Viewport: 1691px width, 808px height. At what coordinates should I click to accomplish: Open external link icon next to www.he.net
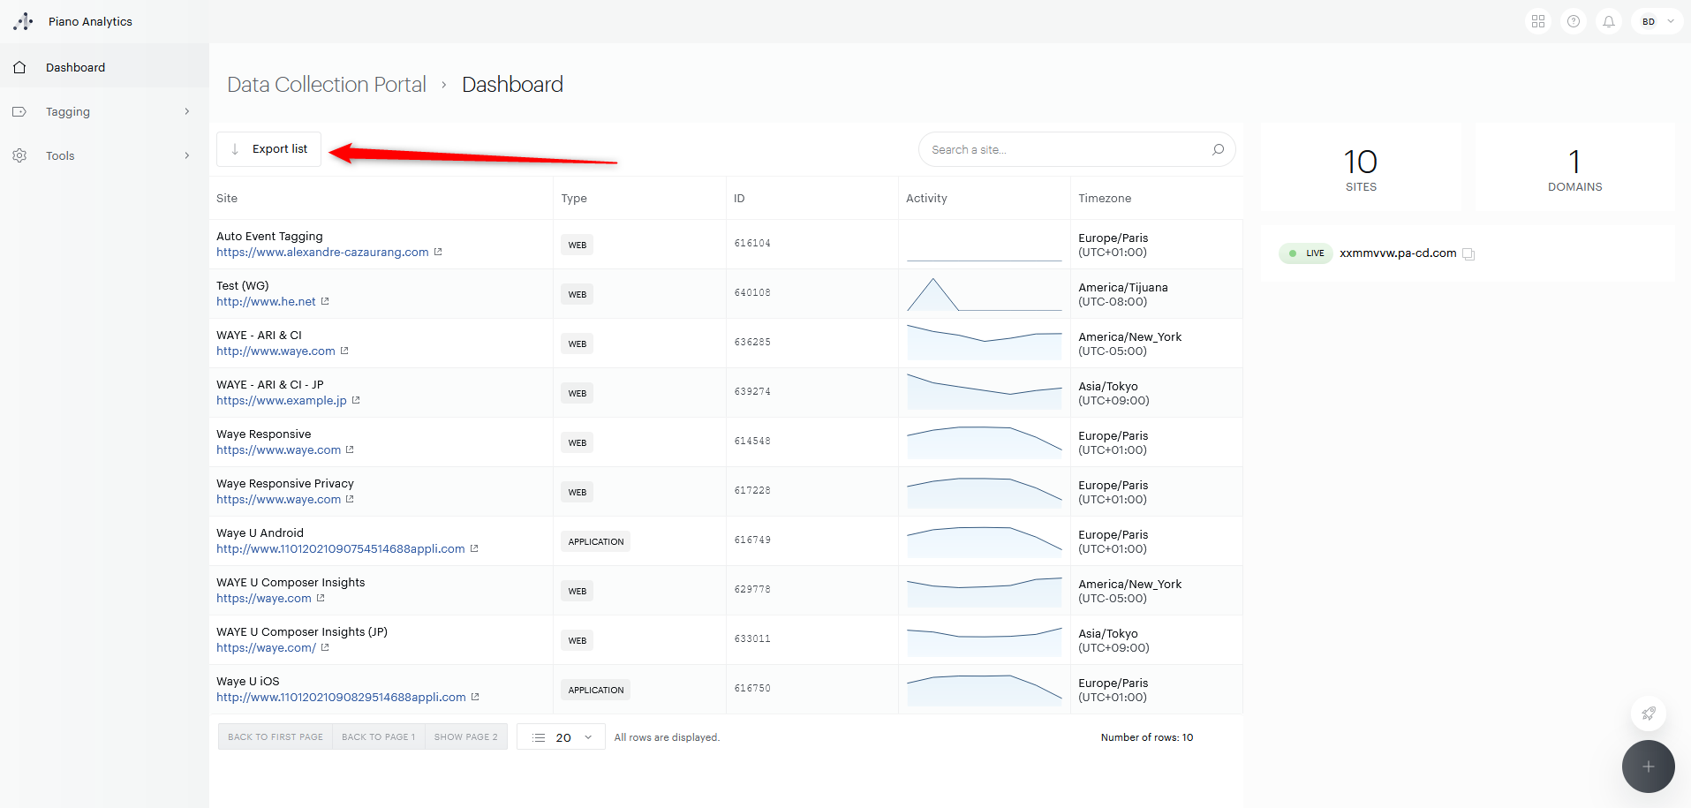pos(325,302)
